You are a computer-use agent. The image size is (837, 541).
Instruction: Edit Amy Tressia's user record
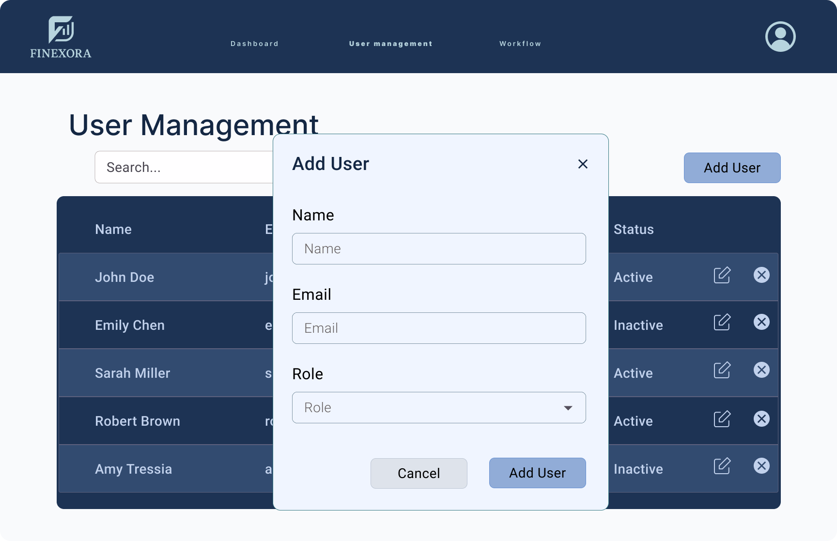click(x=722, y=466)
